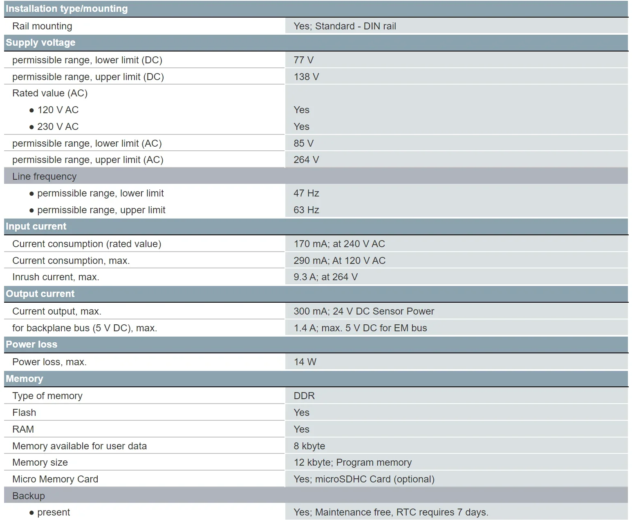This screenshot has width=632, height=520.
Task: Select 'Yes' value for 120 V AC
Action: [301, 110]
